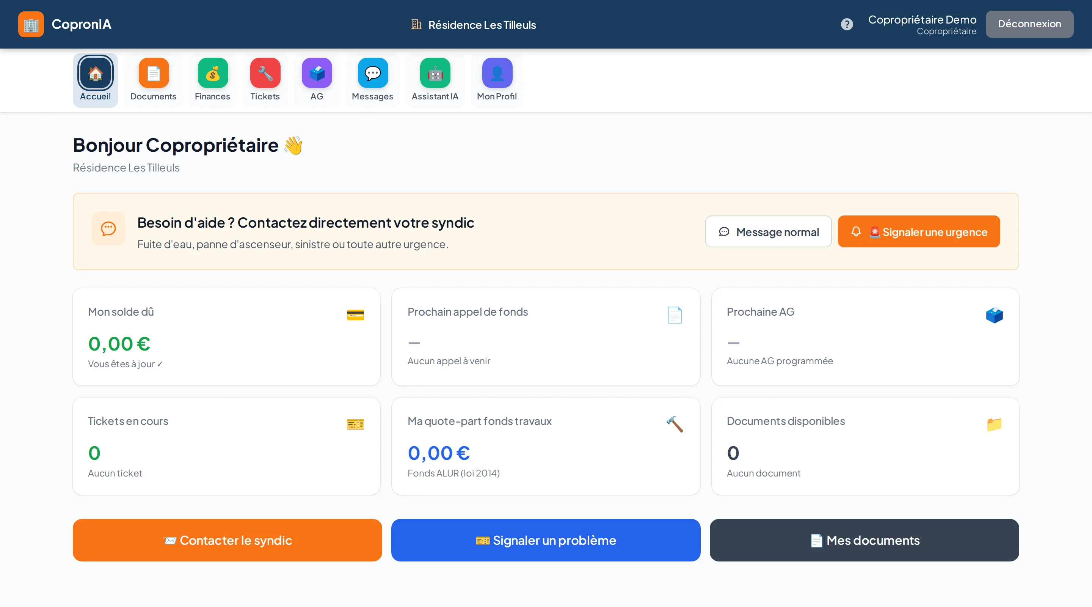Open the Ma quote-part fonds travaux card

pos(546,446)
